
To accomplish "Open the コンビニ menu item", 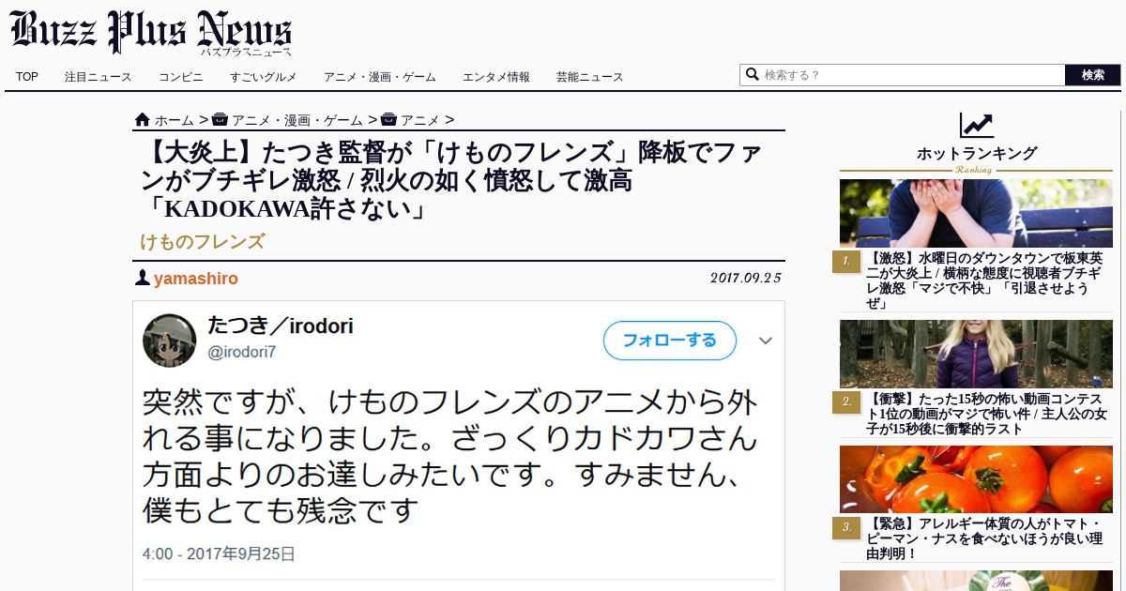I will (x=180, y=77).
